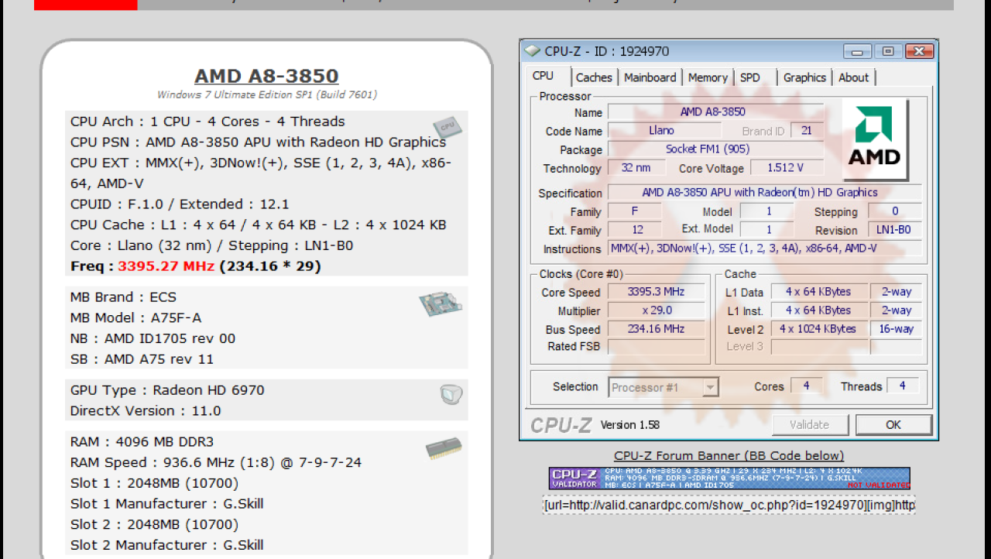Image resolution: width=991 pixels, height=559 pixels.
Task: Click the AMD logo in CPU-Z window
Action: pyautogui.click(x=874, y=138)
